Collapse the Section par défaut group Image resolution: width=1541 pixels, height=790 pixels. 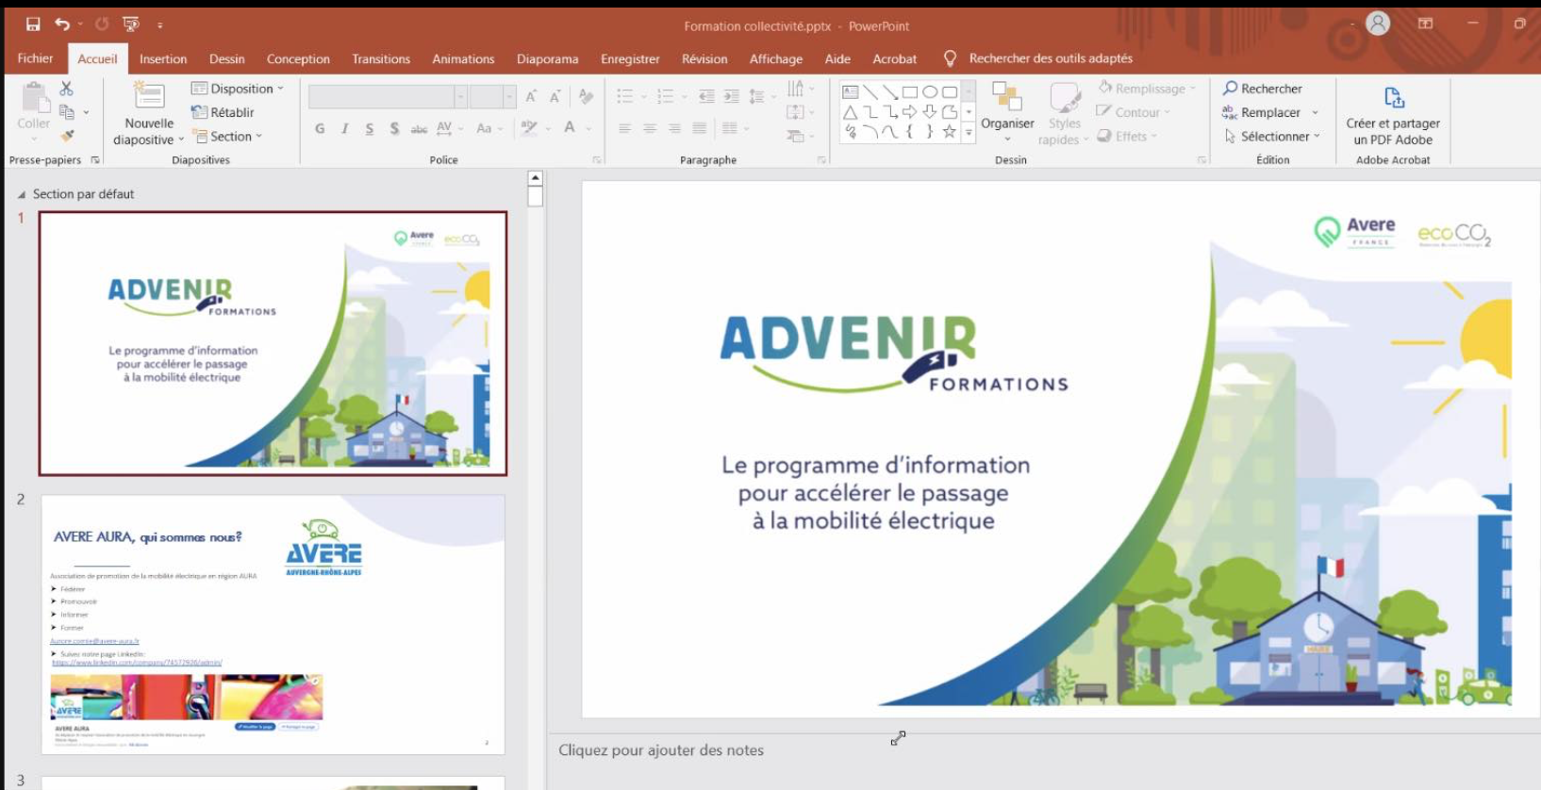(x=22, y=194)
